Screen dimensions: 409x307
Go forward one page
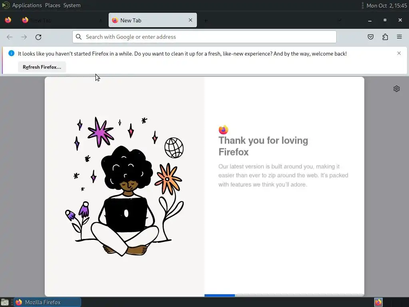coord(24,37)
